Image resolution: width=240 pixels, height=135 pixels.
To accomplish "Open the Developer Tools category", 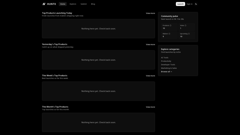I will [168, 65].
